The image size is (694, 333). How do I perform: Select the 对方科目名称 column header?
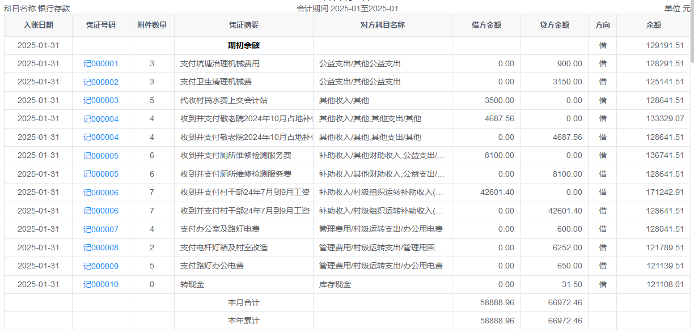coord(383,25)
